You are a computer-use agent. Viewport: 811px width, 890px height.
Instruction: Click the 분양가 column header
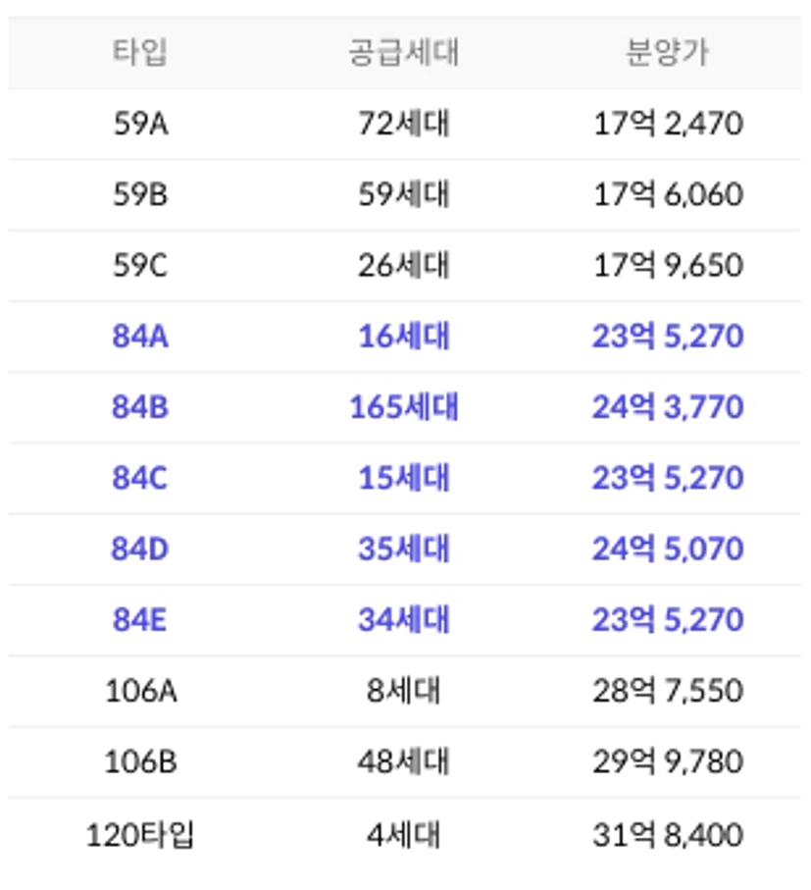(668, 52)
